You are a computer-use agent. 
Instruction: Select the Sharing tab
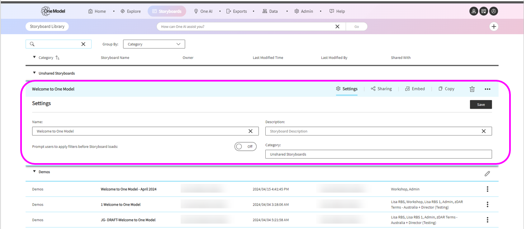coord(381,89)
